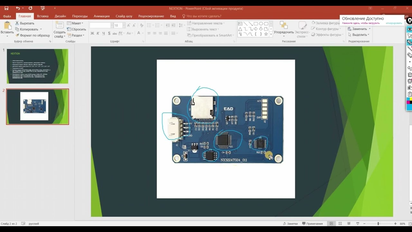This screenshot has width=412, height=232.
Task: Open the Заменить dropdown arrow
Action: pyautogui.click(x=370, y=29)
